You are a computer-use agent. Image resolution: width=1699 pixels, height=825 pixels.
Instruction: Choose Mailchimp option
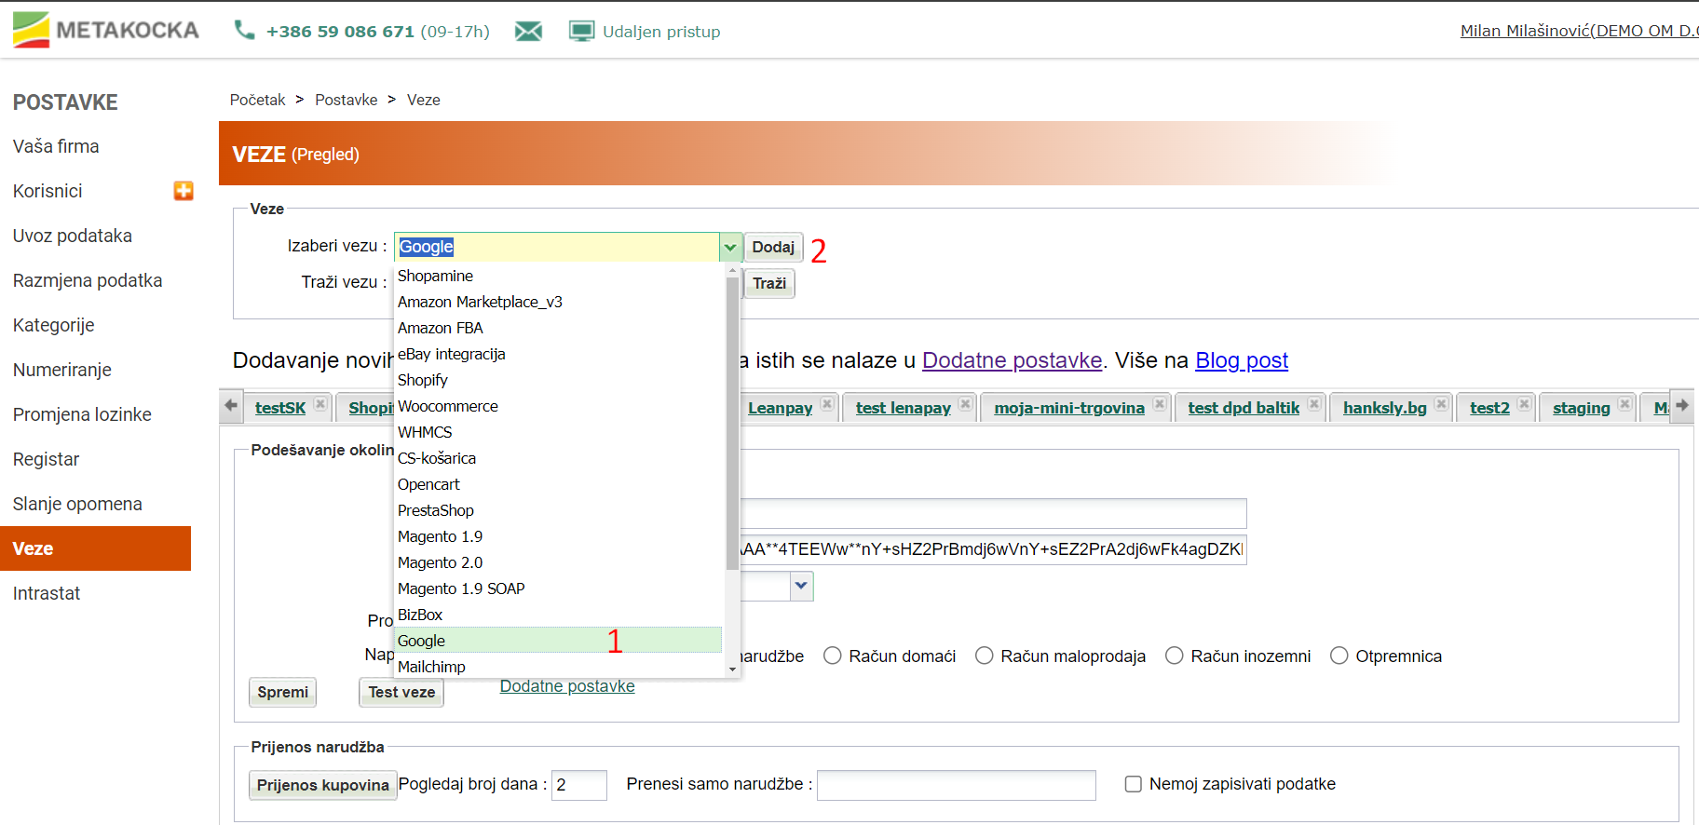click(x=559, y=667)
